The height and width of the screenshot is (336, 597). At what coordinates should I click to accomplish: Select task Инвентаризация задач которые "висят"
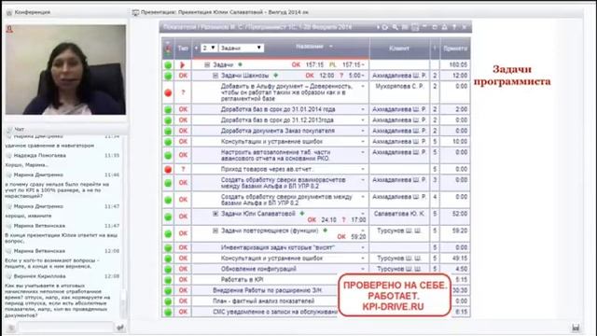point(278,247)
